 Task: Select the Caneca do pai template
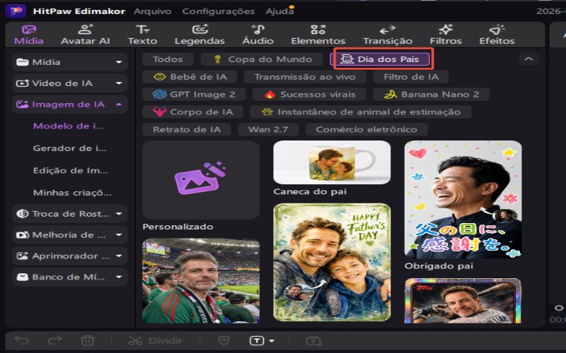click(x=332, y=169)
